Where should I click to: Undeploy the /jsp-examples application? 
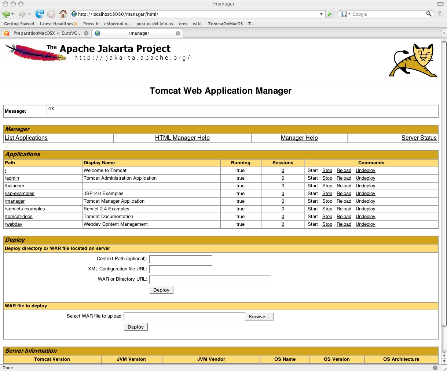tap(366, 194)
